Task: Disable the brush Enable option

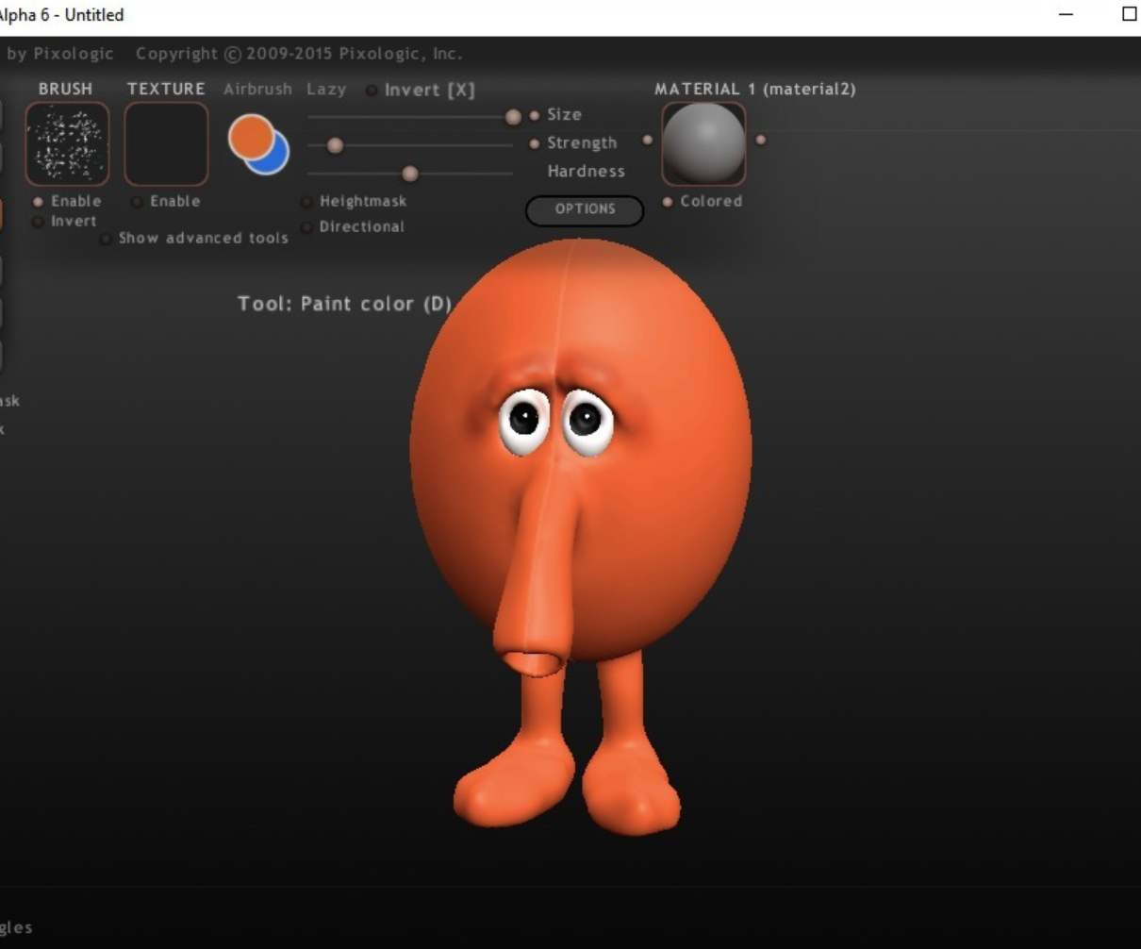Action: 39,202
